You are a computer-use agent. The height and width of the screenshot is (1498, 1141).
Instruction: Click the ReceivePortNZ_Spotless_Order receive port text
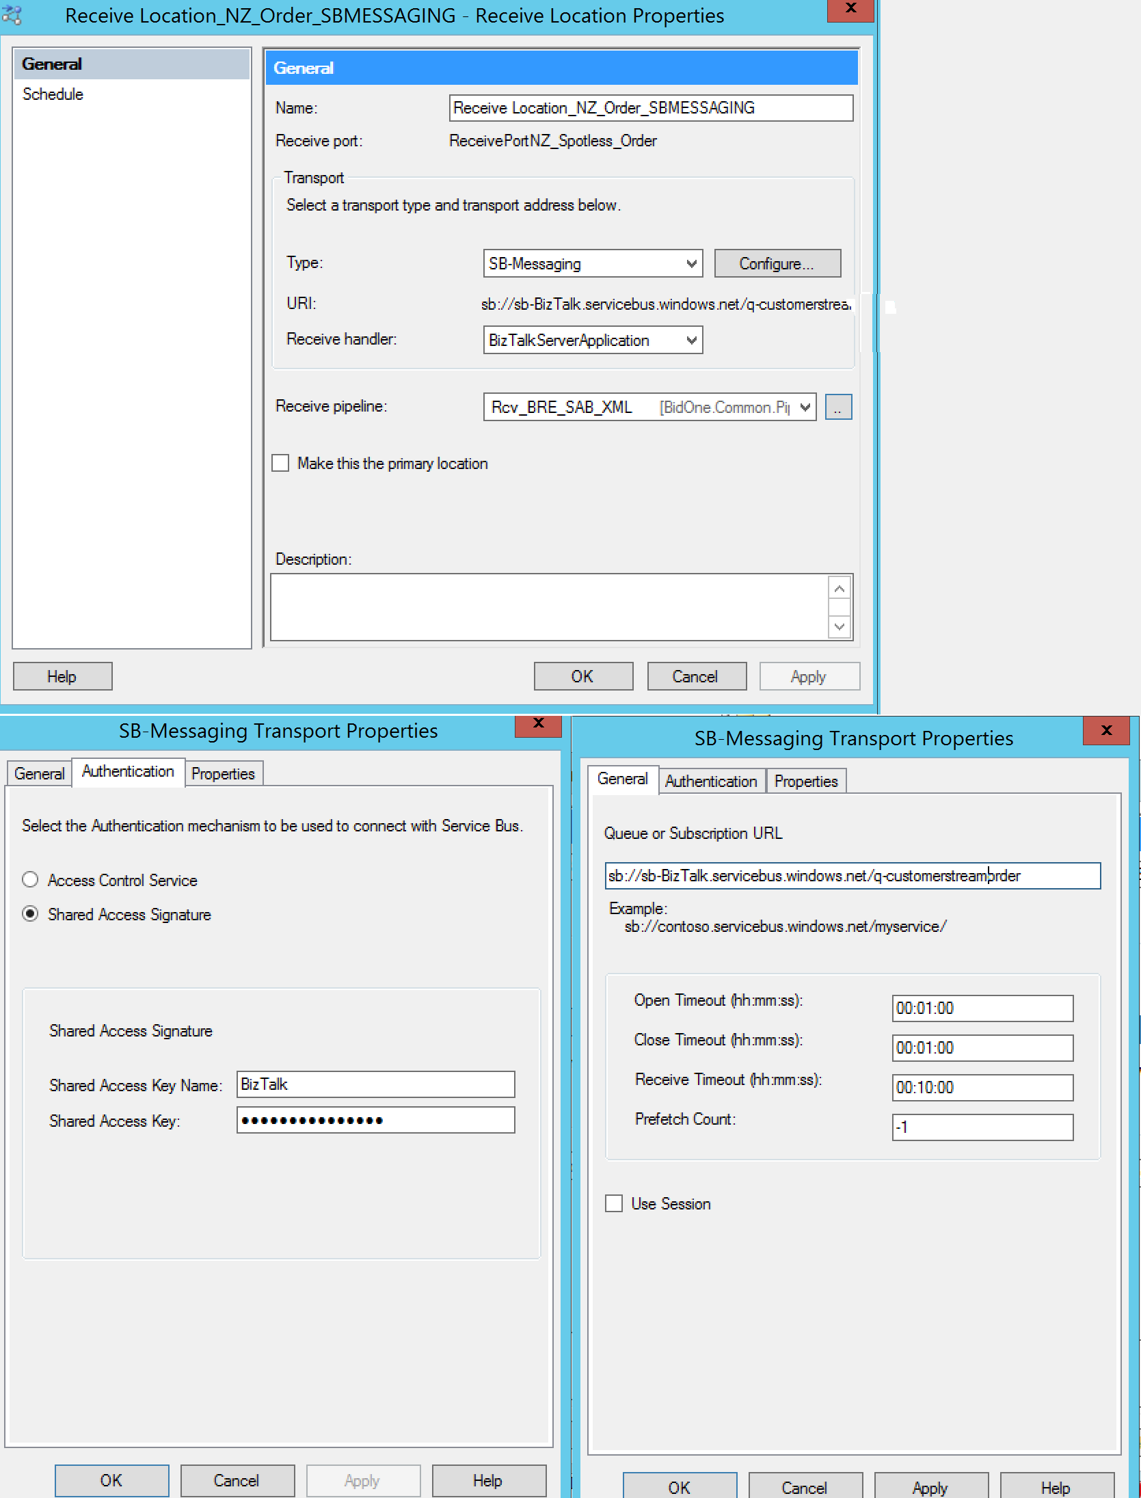point(553,141)
